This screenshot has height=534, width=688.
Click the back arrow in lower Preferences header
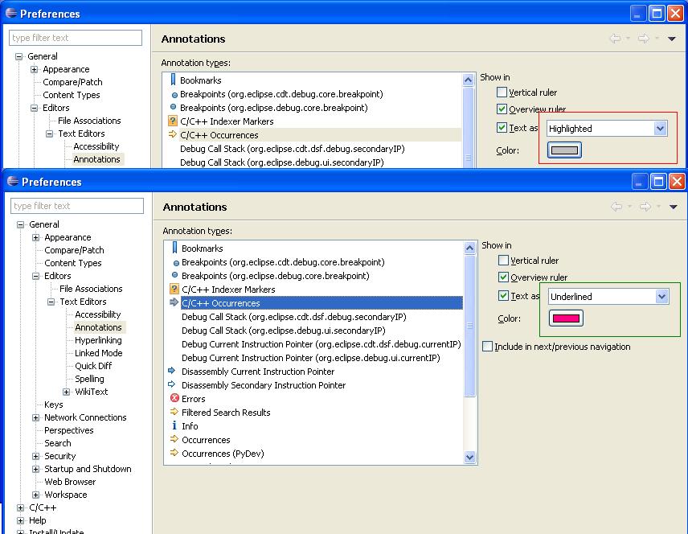(x=616, y=207)
